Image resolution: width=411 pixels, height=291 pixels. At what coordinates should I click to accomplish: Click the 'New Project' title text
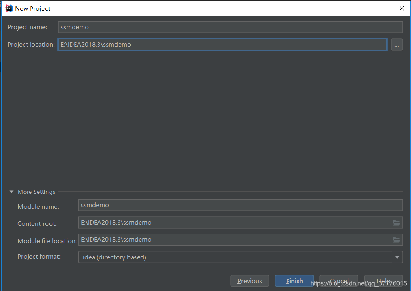(33, 8)
